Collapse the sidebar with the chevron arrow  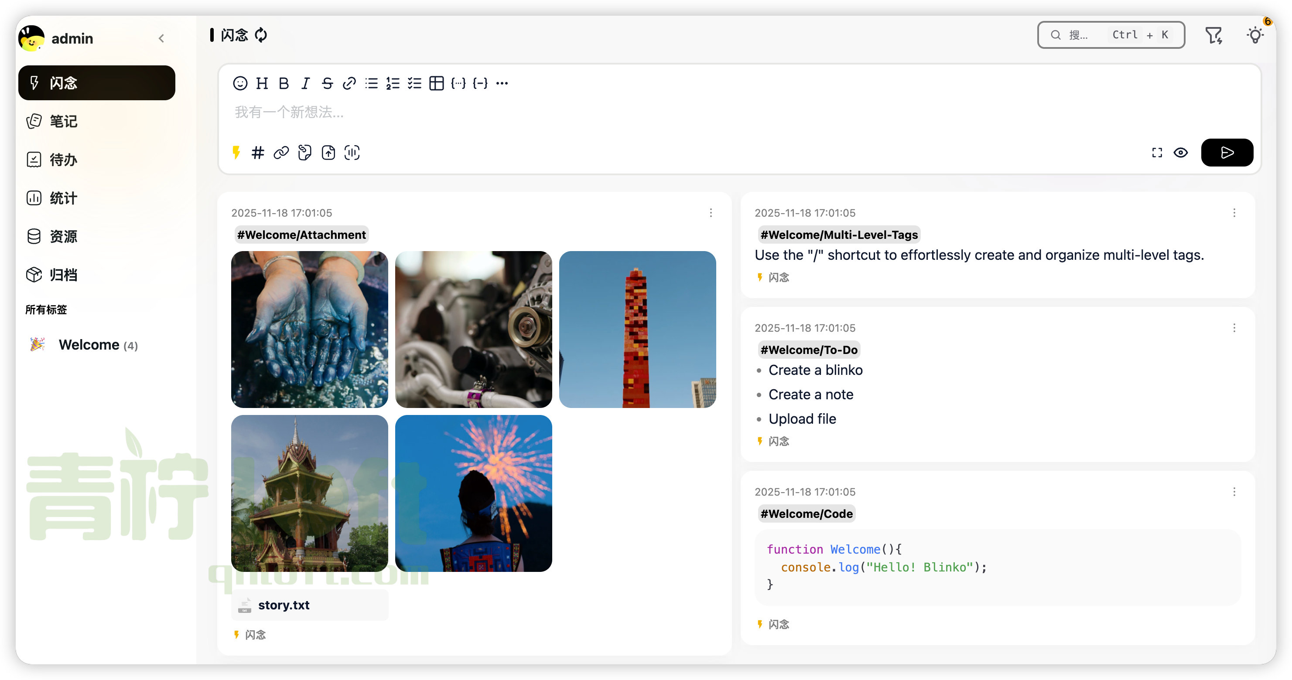pyautogui.click(x=161, y=39)
